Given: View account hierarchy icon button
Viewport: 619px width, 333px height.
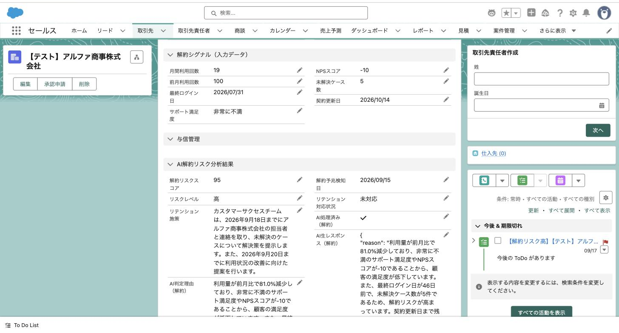Looking at the screenshot, I should tap(136, 57).
